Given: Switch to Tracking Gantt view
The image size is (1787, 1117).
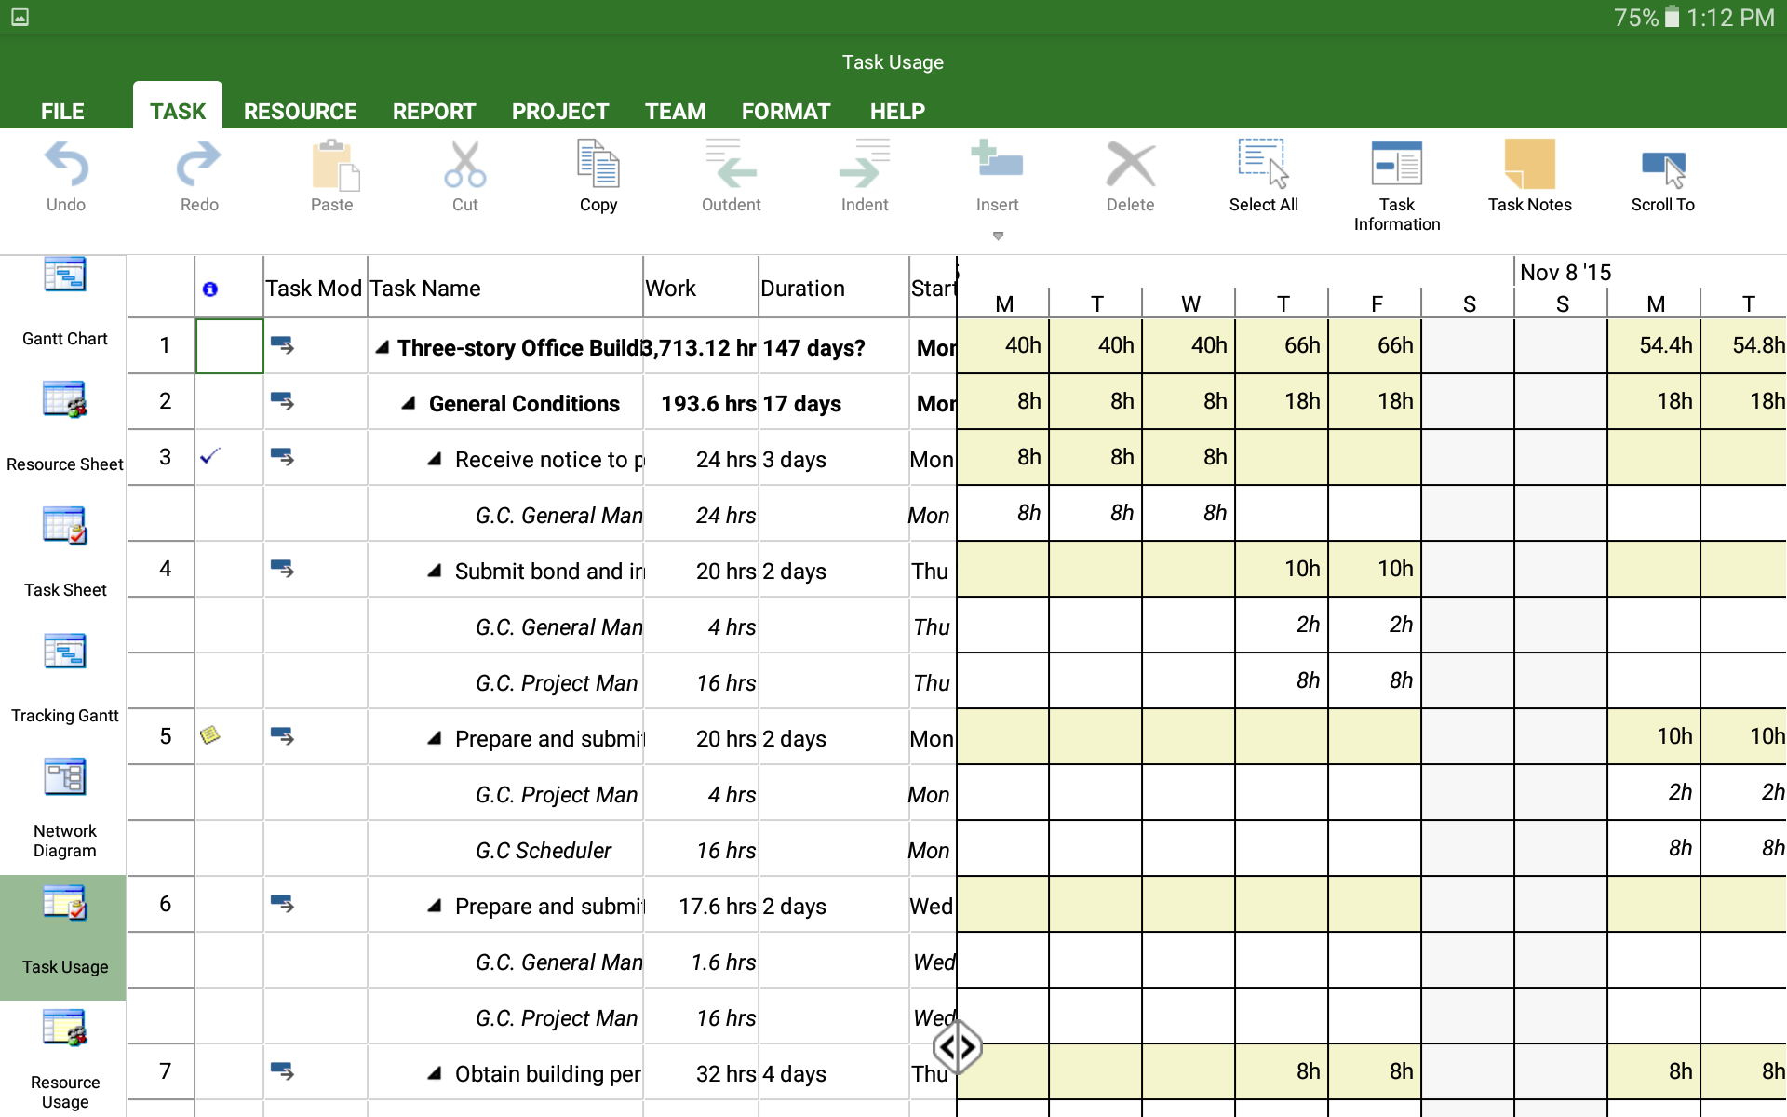Looking at the screenshot, I should [x=65, y=678].
